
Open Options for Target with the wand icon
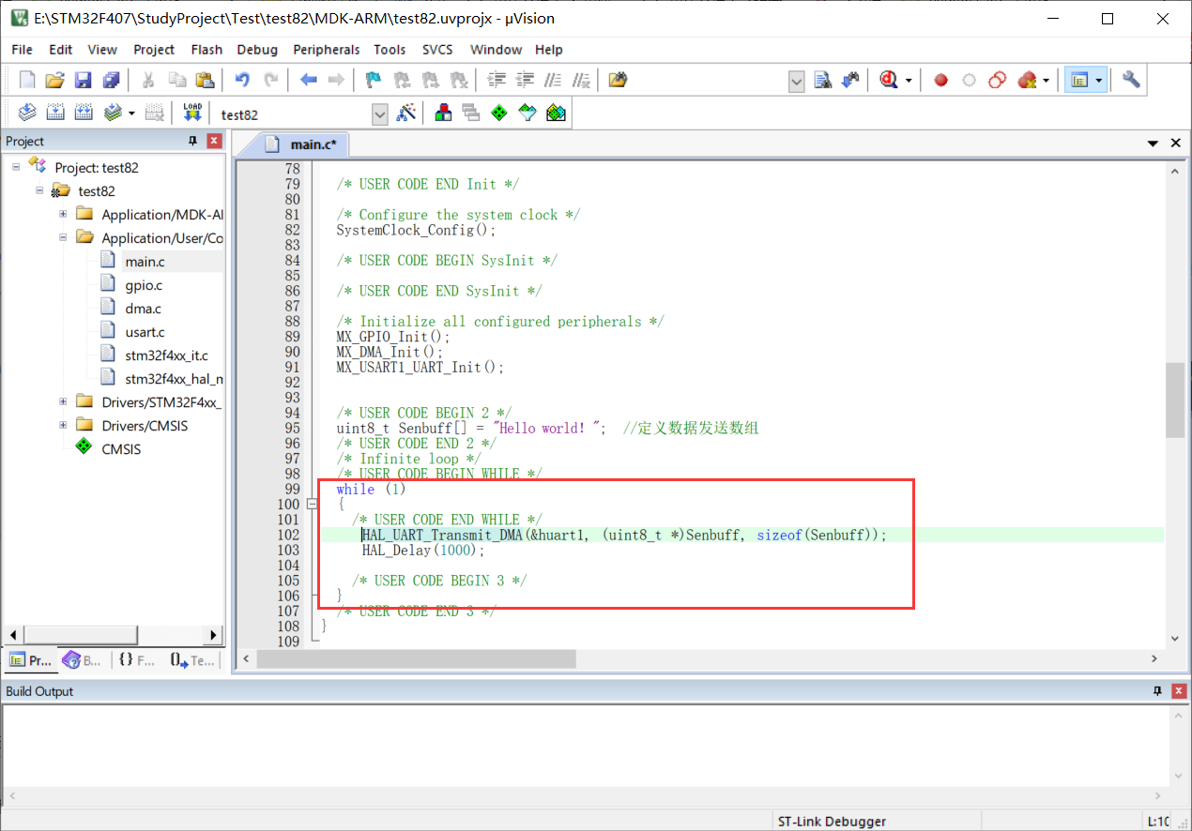tap(406, 113)
